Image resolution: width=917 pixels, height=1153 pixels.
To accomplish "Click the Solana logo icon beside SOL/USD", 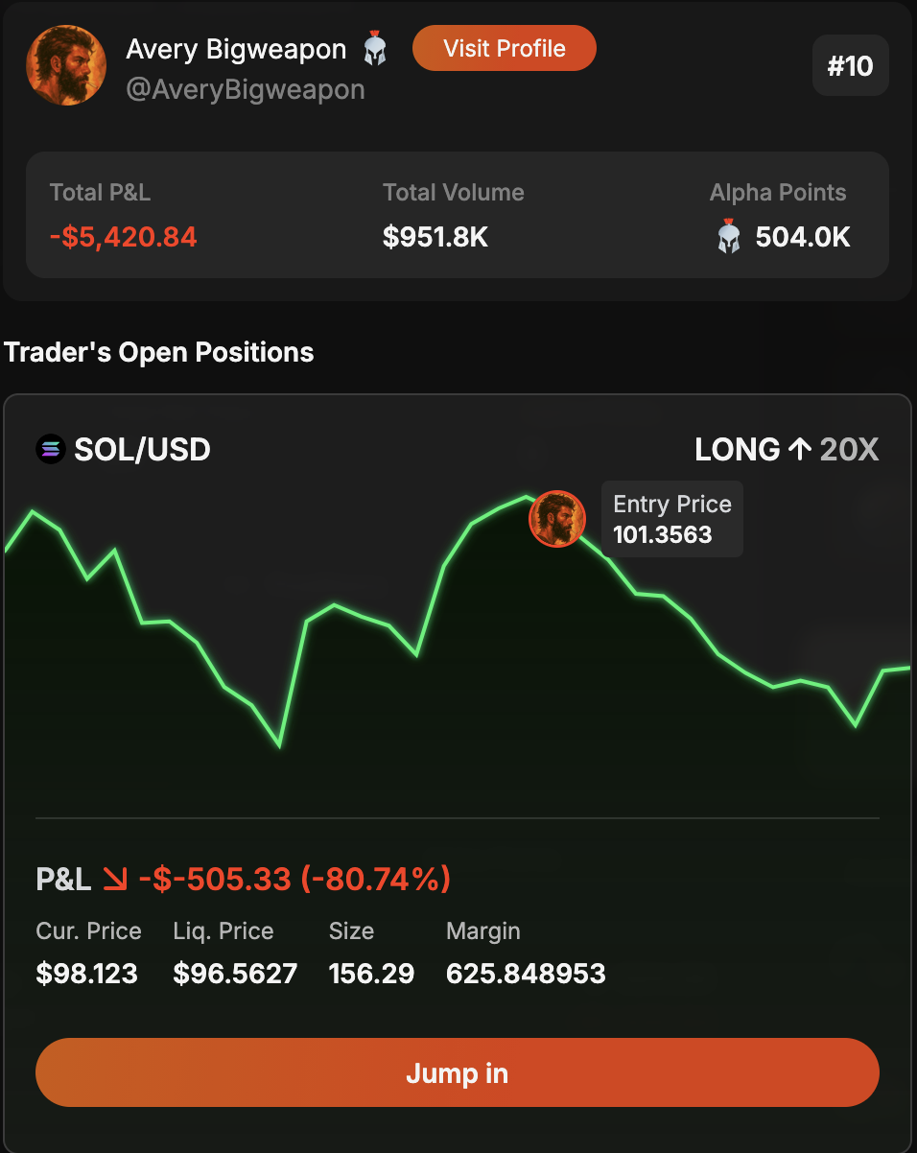I will pyautogui.click(x=50, y=448).
